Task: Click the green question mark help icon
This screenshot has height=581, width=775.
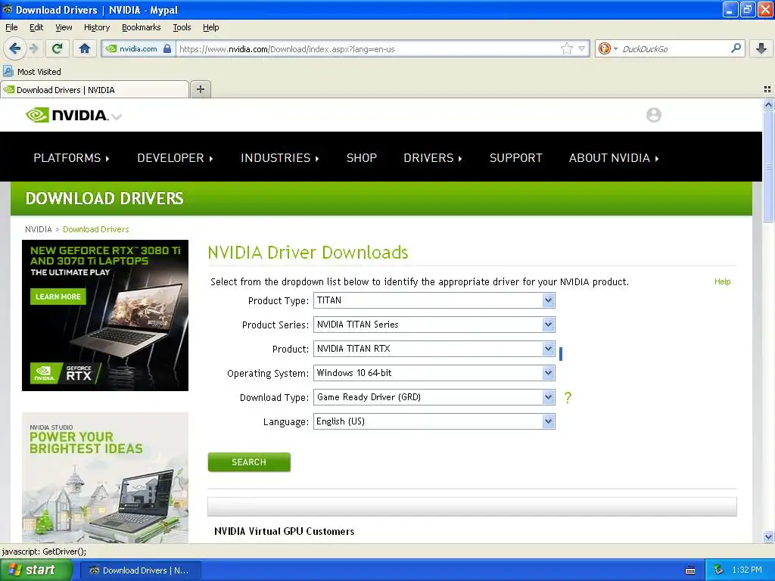Action: 568,397
